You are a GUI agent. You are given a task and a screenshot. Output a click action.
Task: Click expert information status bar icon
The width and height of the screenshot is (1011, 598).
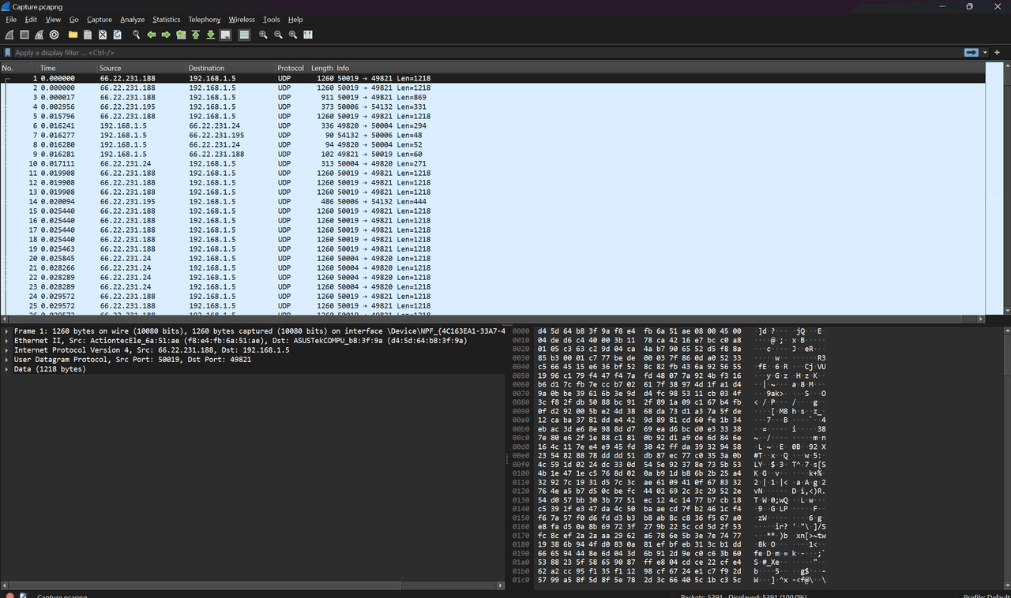point(9,596)
